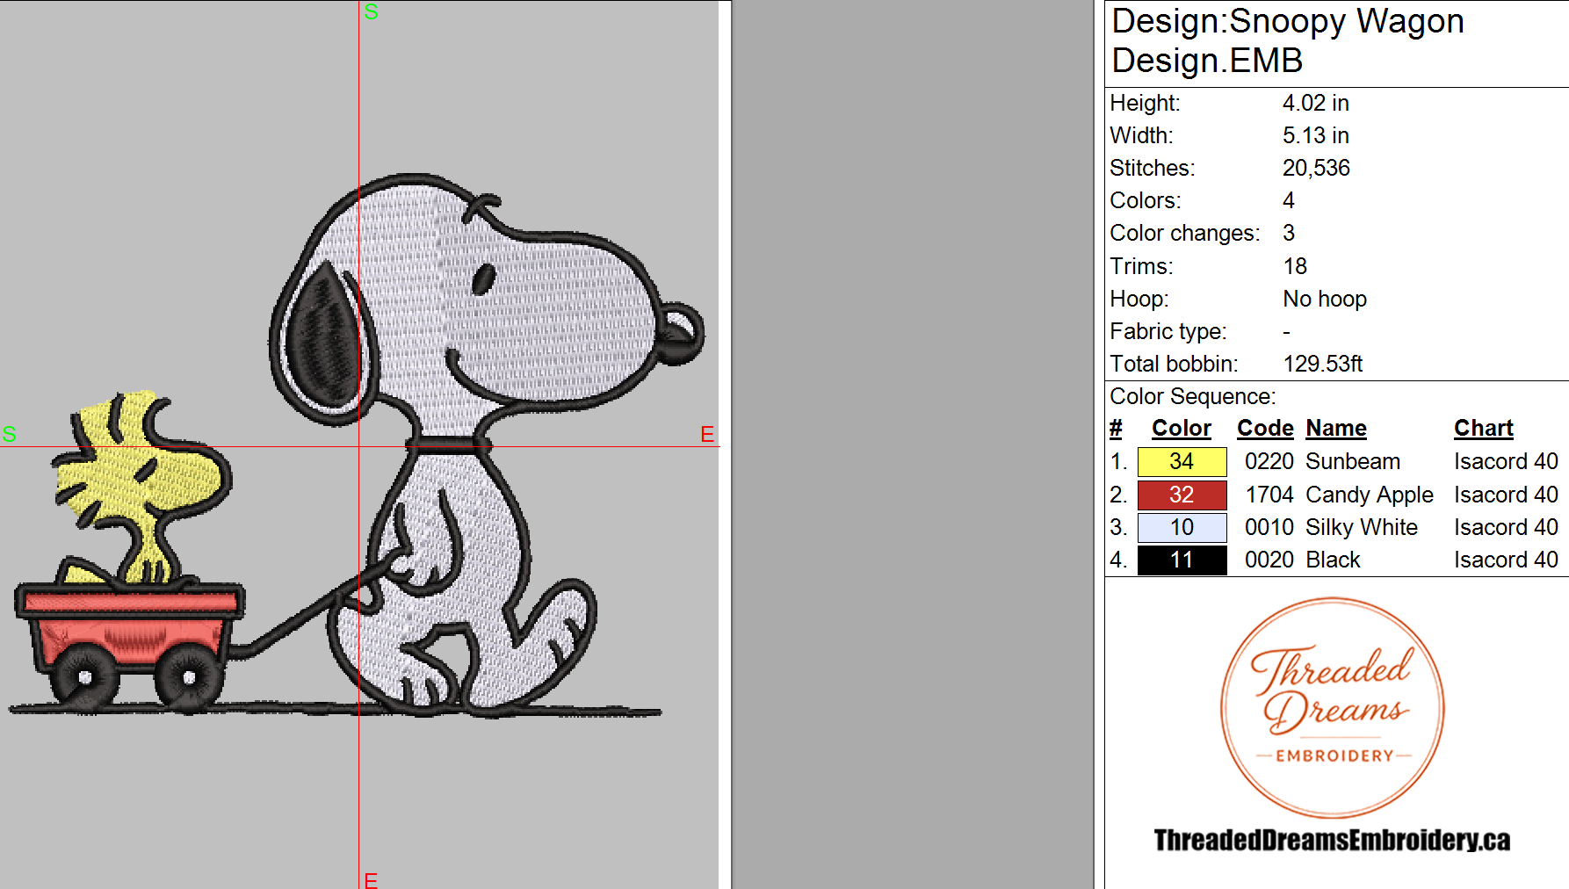Click the Hoop value No hoop

[x=1325, y=299]
